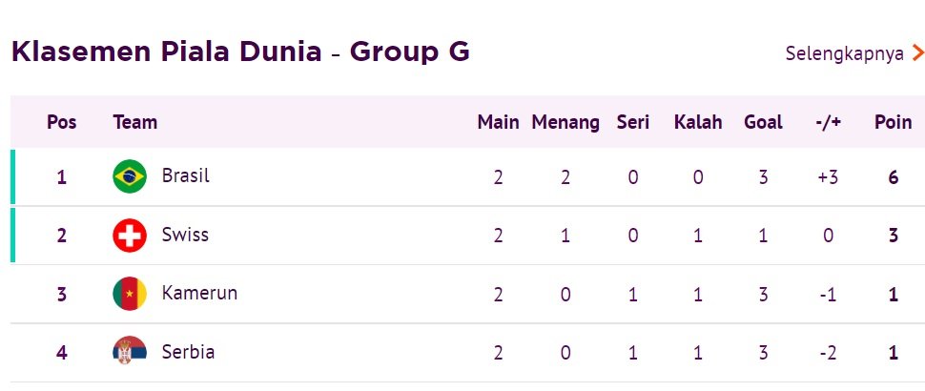Click the Pos column header
Screen dimensions: 925x391
[62, 122]
